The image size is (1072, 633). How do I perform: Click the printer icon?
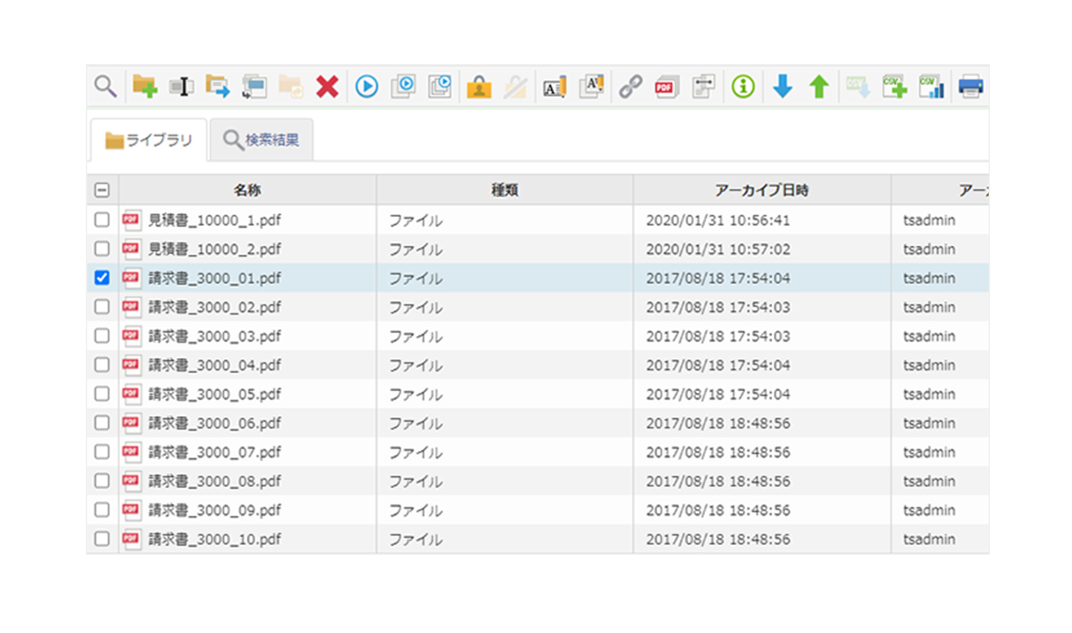point(971,86)
